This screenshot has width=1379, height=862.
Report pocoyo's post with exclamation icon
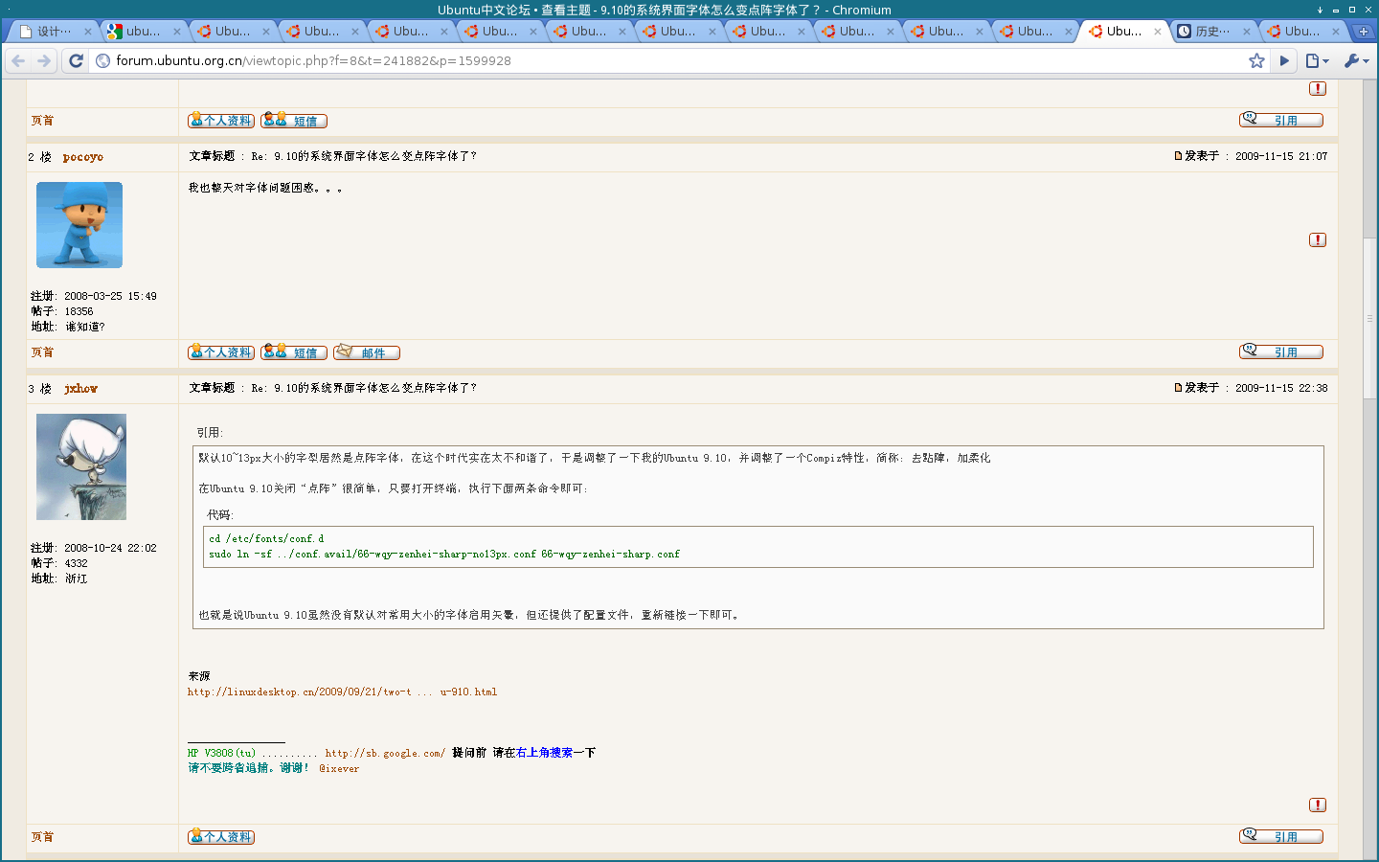pyautogui.click(x=1318, y=239)
